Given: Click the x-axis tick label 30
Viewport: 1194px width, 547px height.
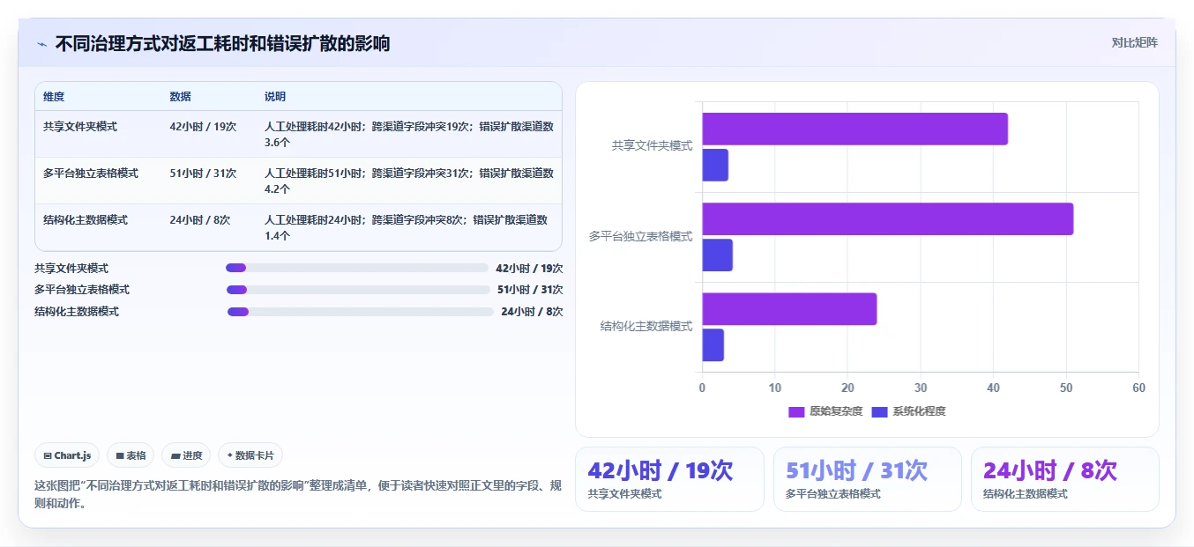Looking at the screenshot, I should [x=921, y=388].
